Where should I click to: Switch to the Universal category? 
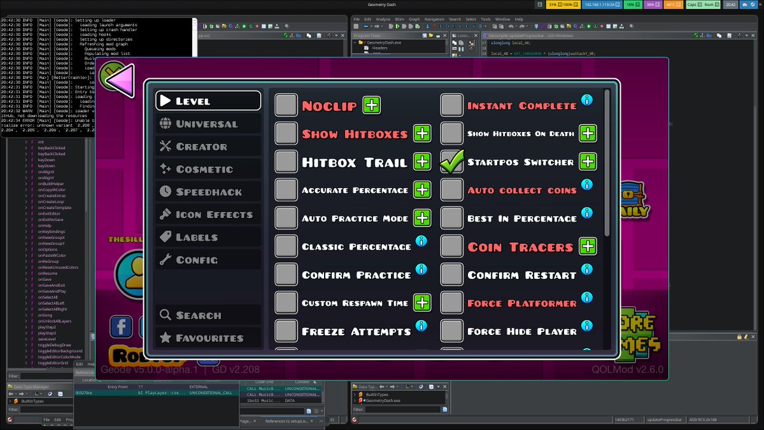point(208,124)
